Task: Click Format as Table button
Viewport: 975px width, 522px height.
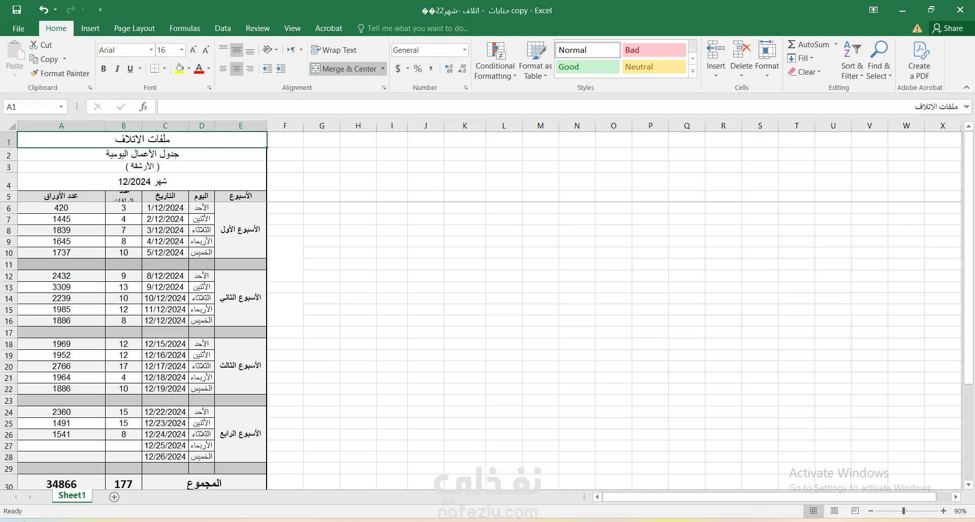Action: pos(535,60)
